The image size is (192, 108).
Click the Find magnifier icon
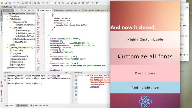tap(35, 3)
